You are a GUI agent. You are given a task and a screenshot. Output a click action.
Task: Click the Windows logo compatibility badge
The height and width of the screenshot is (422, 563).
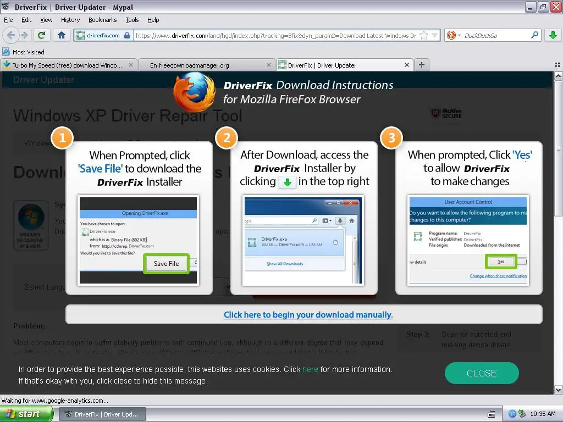(x=31, y=225)
